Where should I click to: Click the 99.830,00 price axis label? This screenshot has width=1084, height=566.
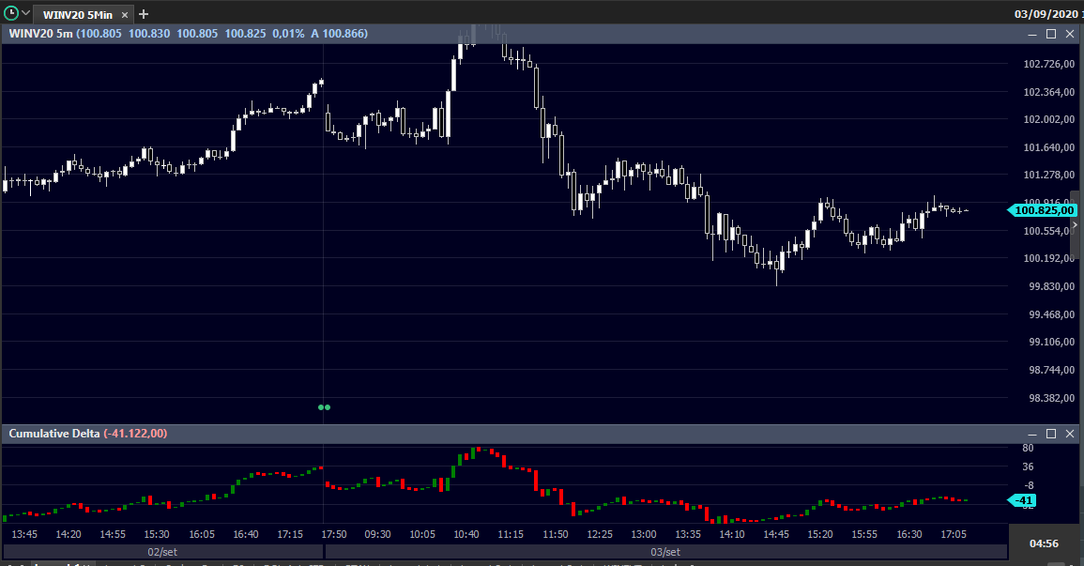click(1051, 286)
